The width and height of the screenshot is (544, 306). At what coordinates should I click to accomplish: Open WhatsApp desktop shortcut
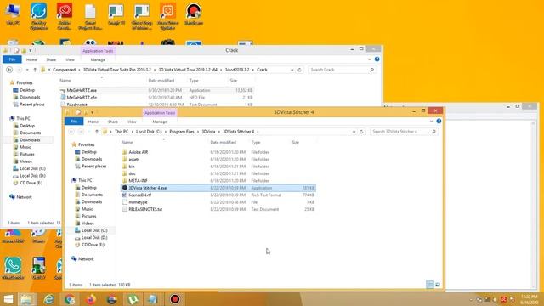pos(14,268)
